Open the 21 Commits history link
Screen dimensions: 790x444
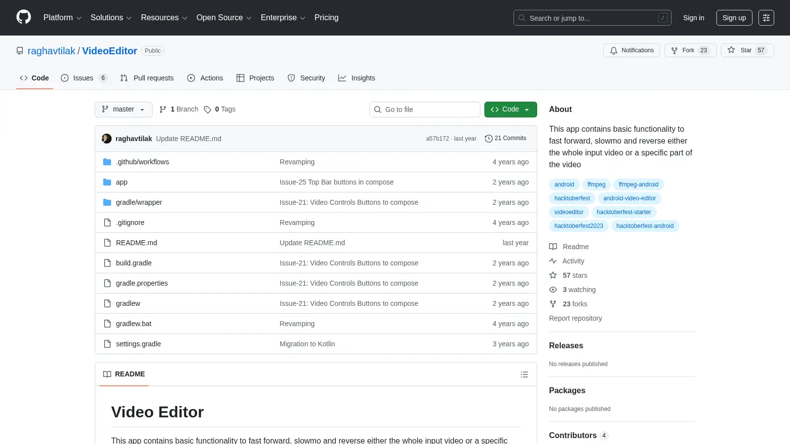pyautogui.click(x=506, y=139)
